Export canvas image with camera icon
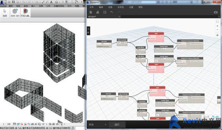 point(216,12)
